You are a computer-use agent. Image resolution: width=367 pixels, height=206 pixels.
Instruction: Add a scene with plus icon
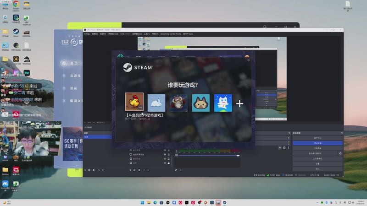pyautogui.click(x=85, y=170)
